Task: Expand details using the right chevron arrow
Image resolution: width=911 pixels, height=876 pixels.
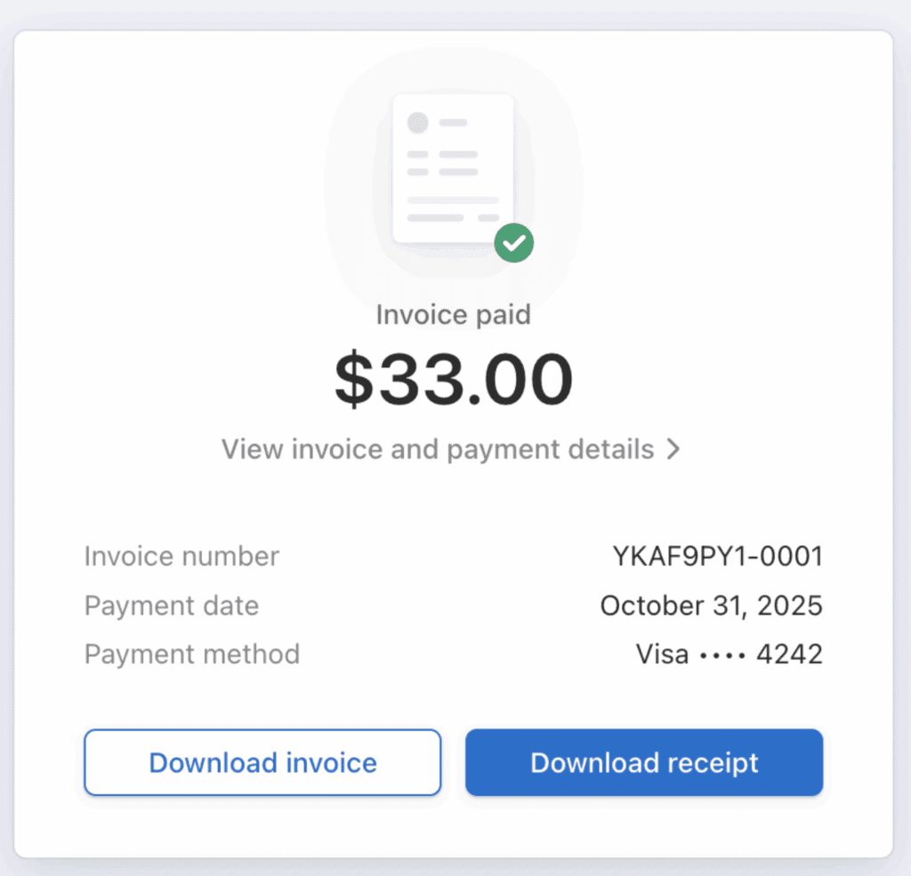Action: (x=673, y=449)
